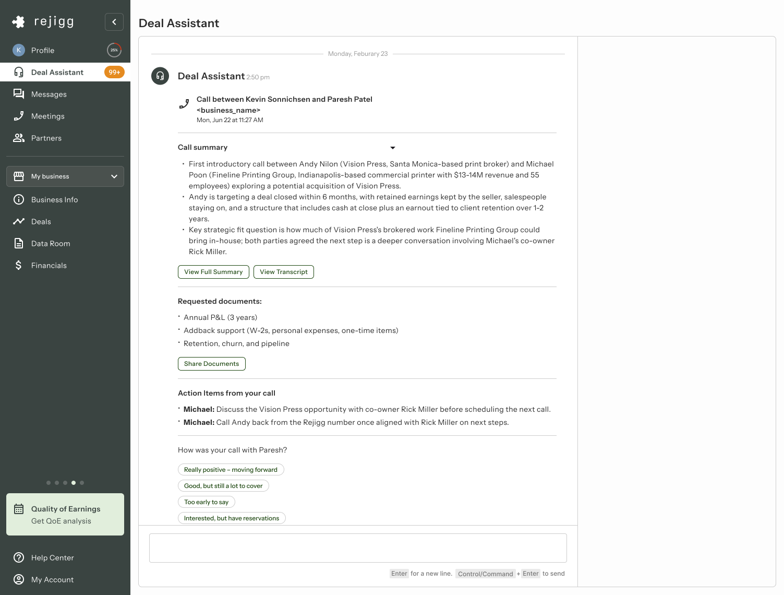Screen dimensions: 784x595
Task: Select the first carousel dot indicator
Action: point(49,483)
